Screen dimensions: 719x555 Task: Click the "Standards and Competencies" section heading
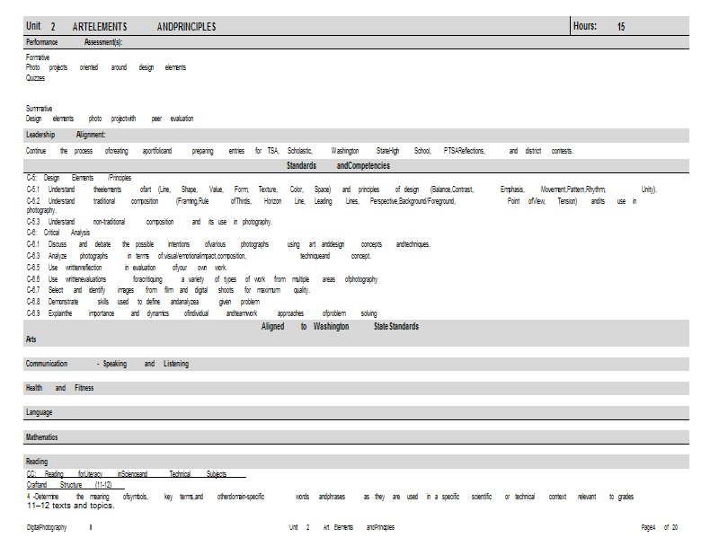coord(339,165)
